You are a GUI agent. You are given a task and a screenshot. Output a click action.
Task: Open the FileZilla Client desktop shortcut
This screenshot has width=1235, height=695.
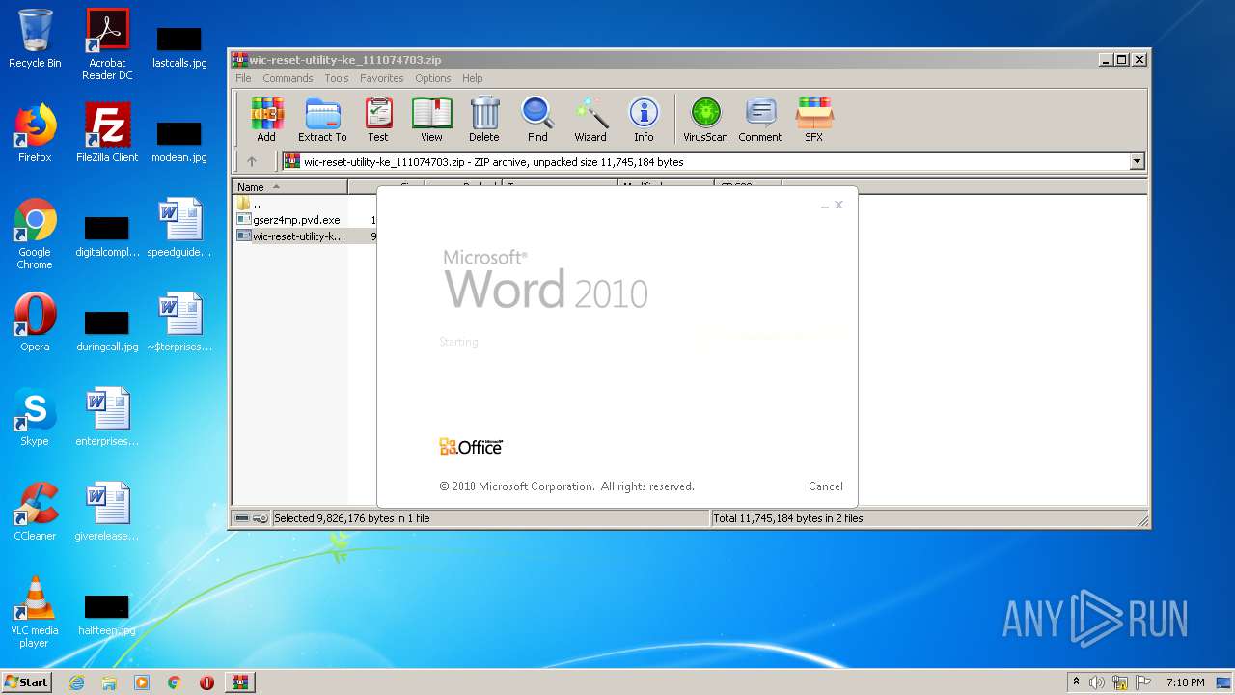[107, 133]
